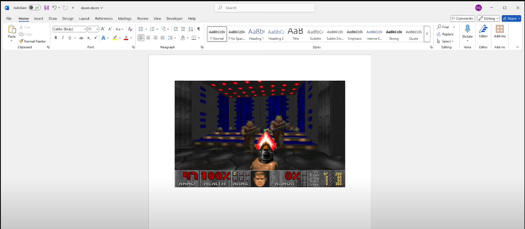Viewport: 525px width, 229px height.
Task: Click into the Search box
Action: click(265, 8)
